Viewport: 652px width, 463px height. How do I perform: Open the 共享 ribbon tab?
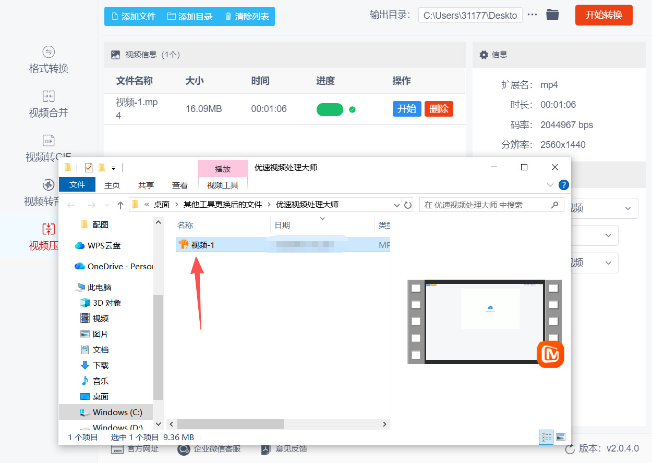point(146,185)
